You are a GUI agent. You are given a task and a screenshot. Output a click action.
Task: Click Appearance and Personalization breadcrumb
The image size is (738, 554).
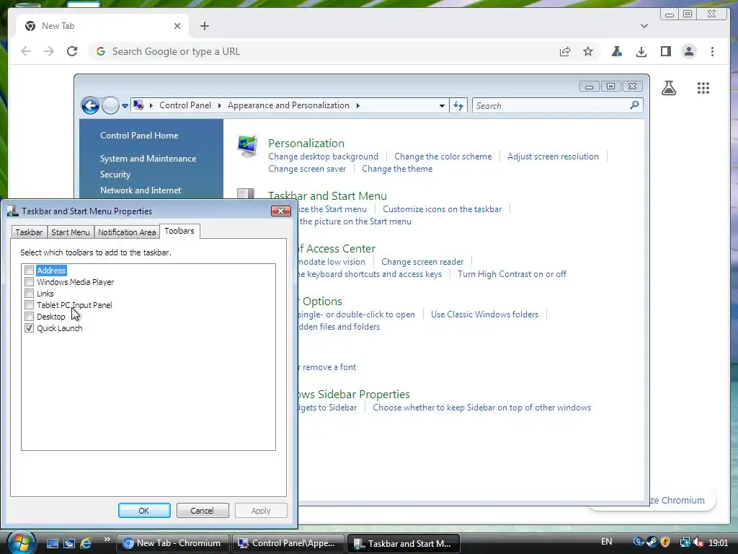[288, 105]
